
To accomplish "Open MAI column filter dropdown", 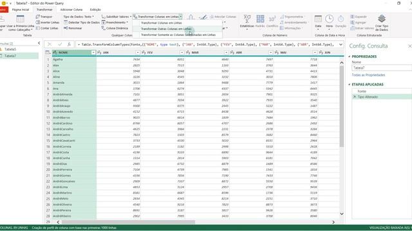I will (315, 53).
